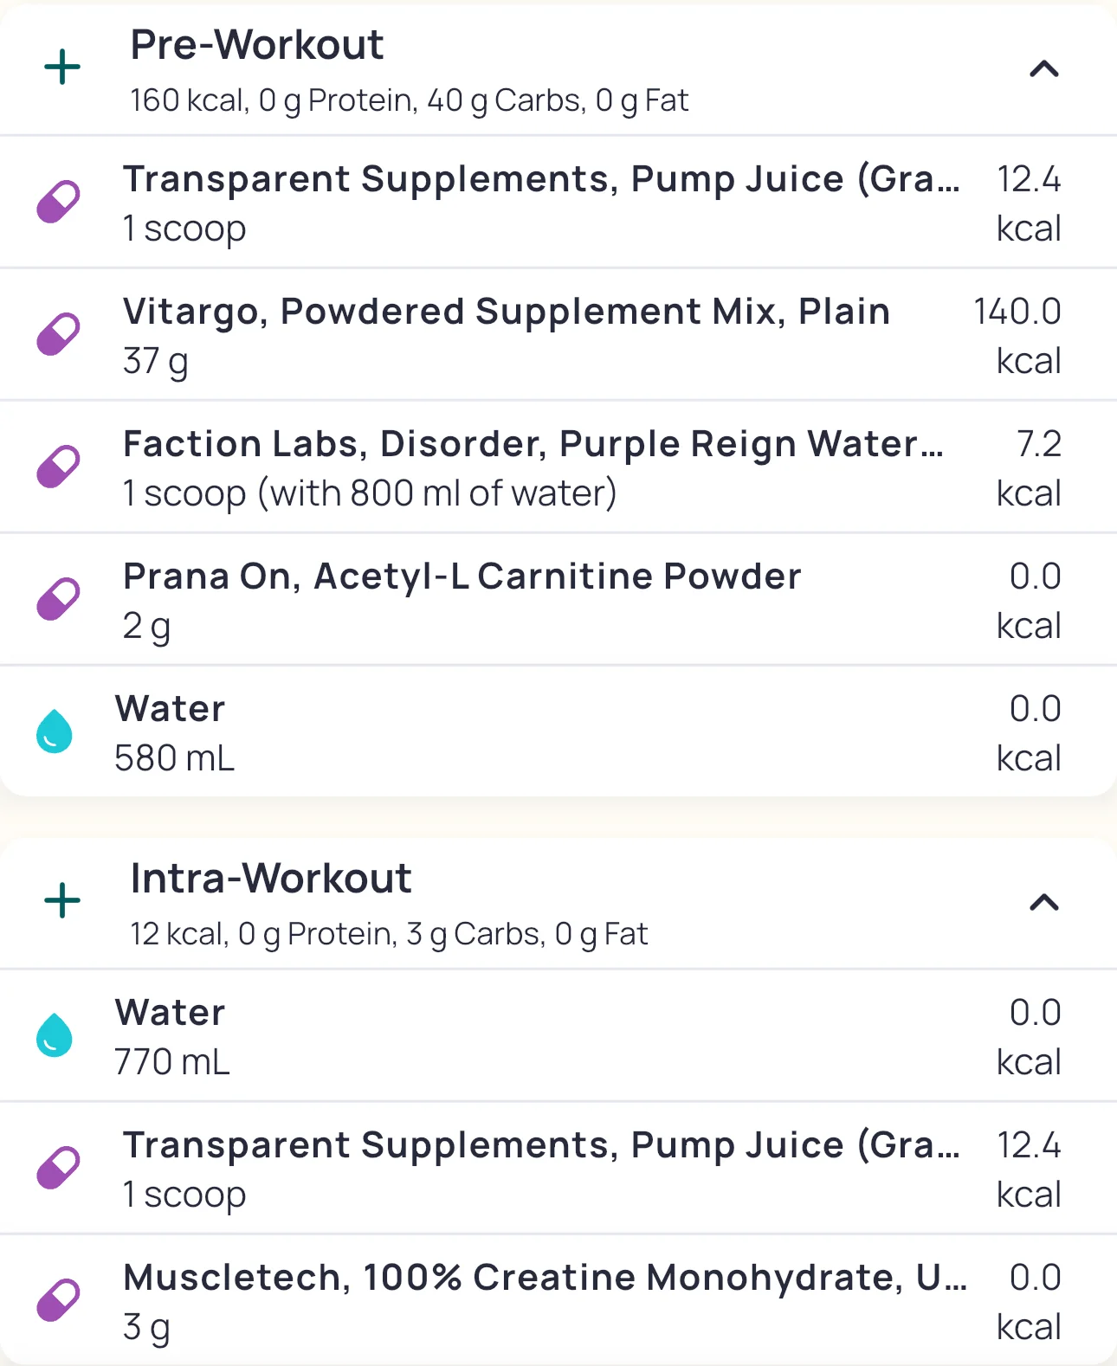
Task: Tap the Pre-Workout section title
Action: pyautogui.click(x=256, y=45)
